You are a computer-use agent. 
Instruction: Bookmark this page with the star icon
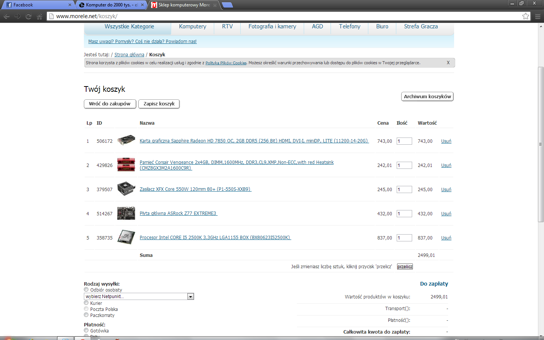(525, 16)
